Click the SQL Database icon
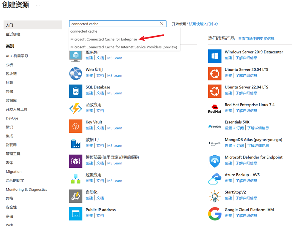292x228 pixels. click(x=76, y=91)
